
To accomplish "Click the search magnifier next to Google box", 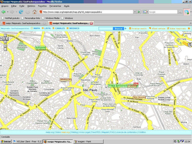I will (x=180, y=12).
